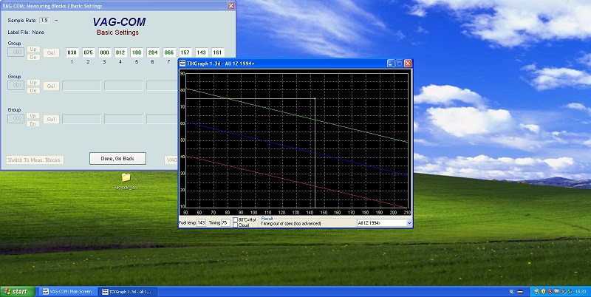591x297 pixels.
Task: Enable the 80°C=Hot checkbox
Action: tap(236, 219)
